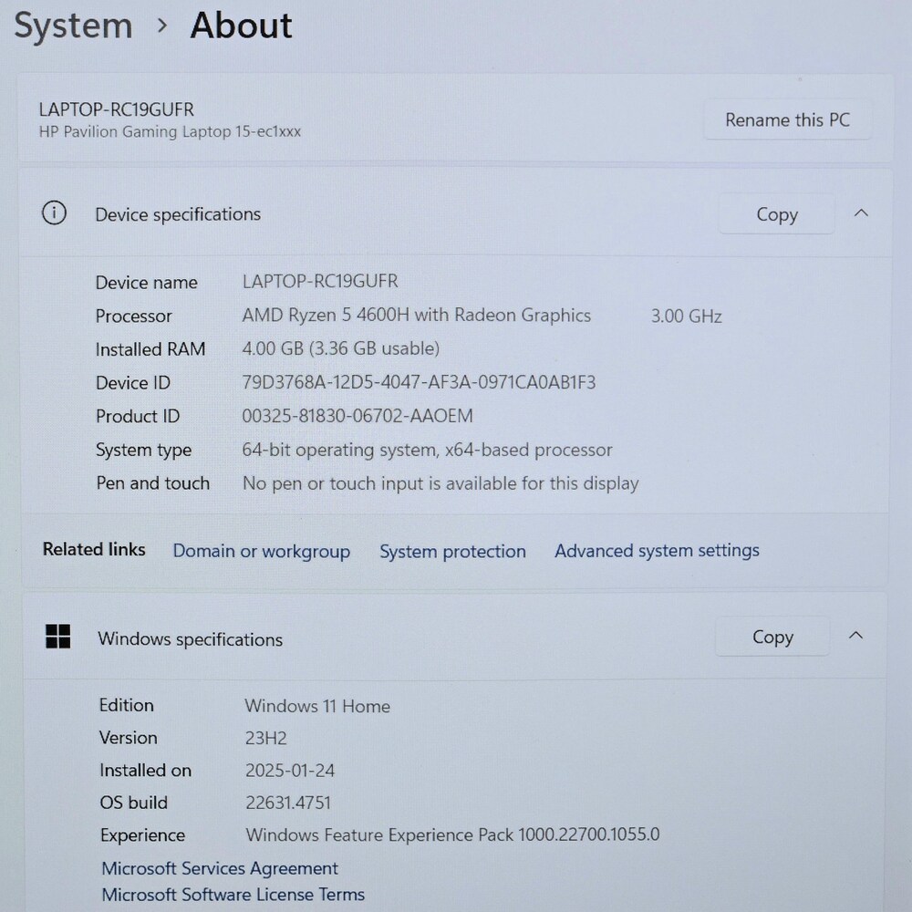Screen dimensions: 912x912
Task: Select the Device ID value 79D3768A-12D5-4047
Action: (x=419, y=382)
